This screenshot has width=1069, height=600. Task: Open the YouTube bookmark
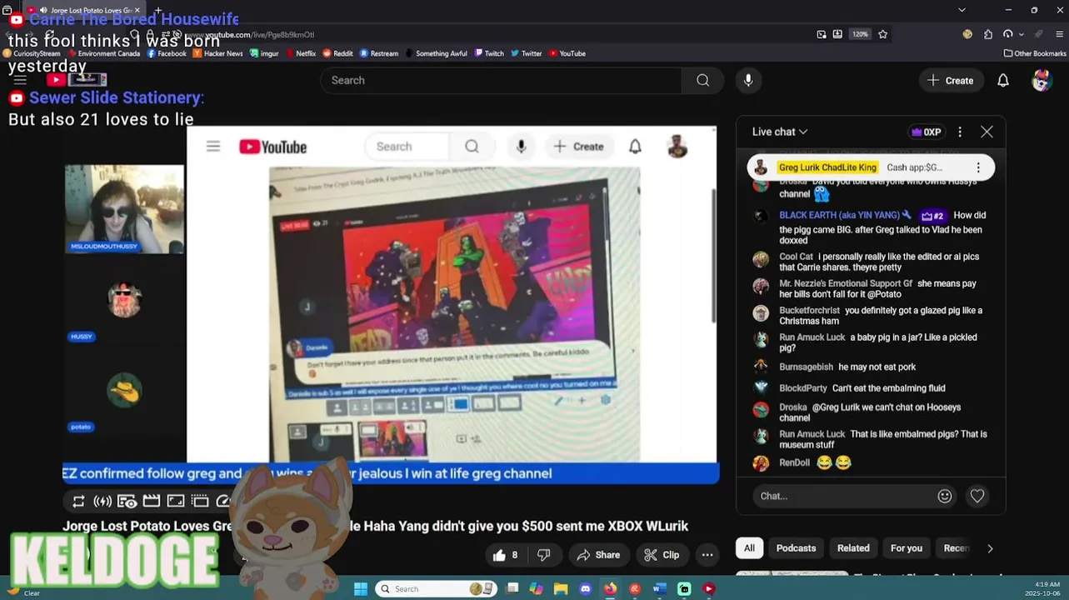coord(567,53)
